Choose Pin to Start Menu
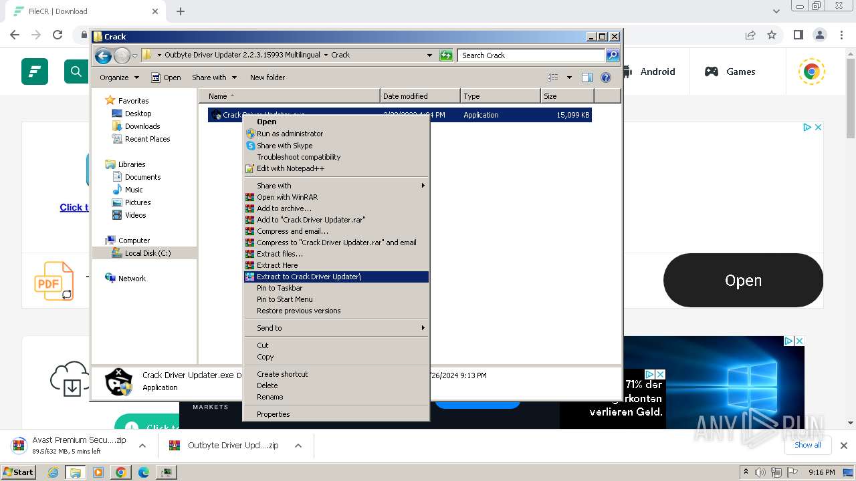Screen dimensions: 856x481 click(x=336, y=299)
